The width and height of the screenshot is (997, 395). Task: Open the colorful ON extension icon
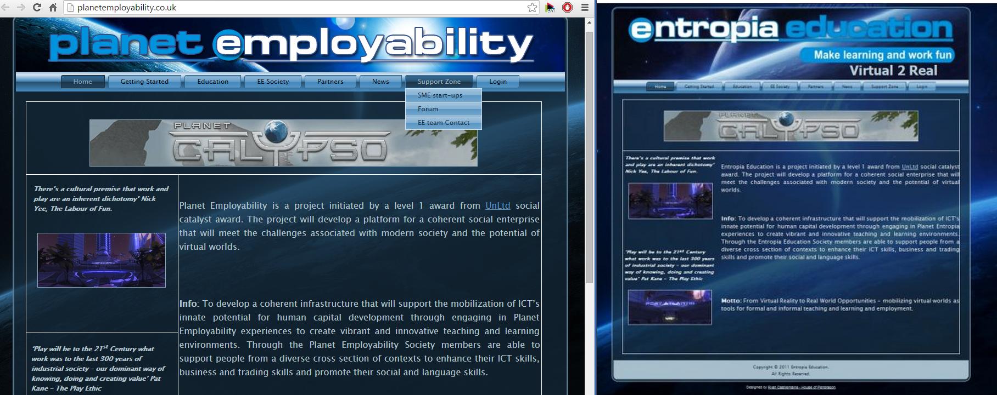[x=550, y=8]
